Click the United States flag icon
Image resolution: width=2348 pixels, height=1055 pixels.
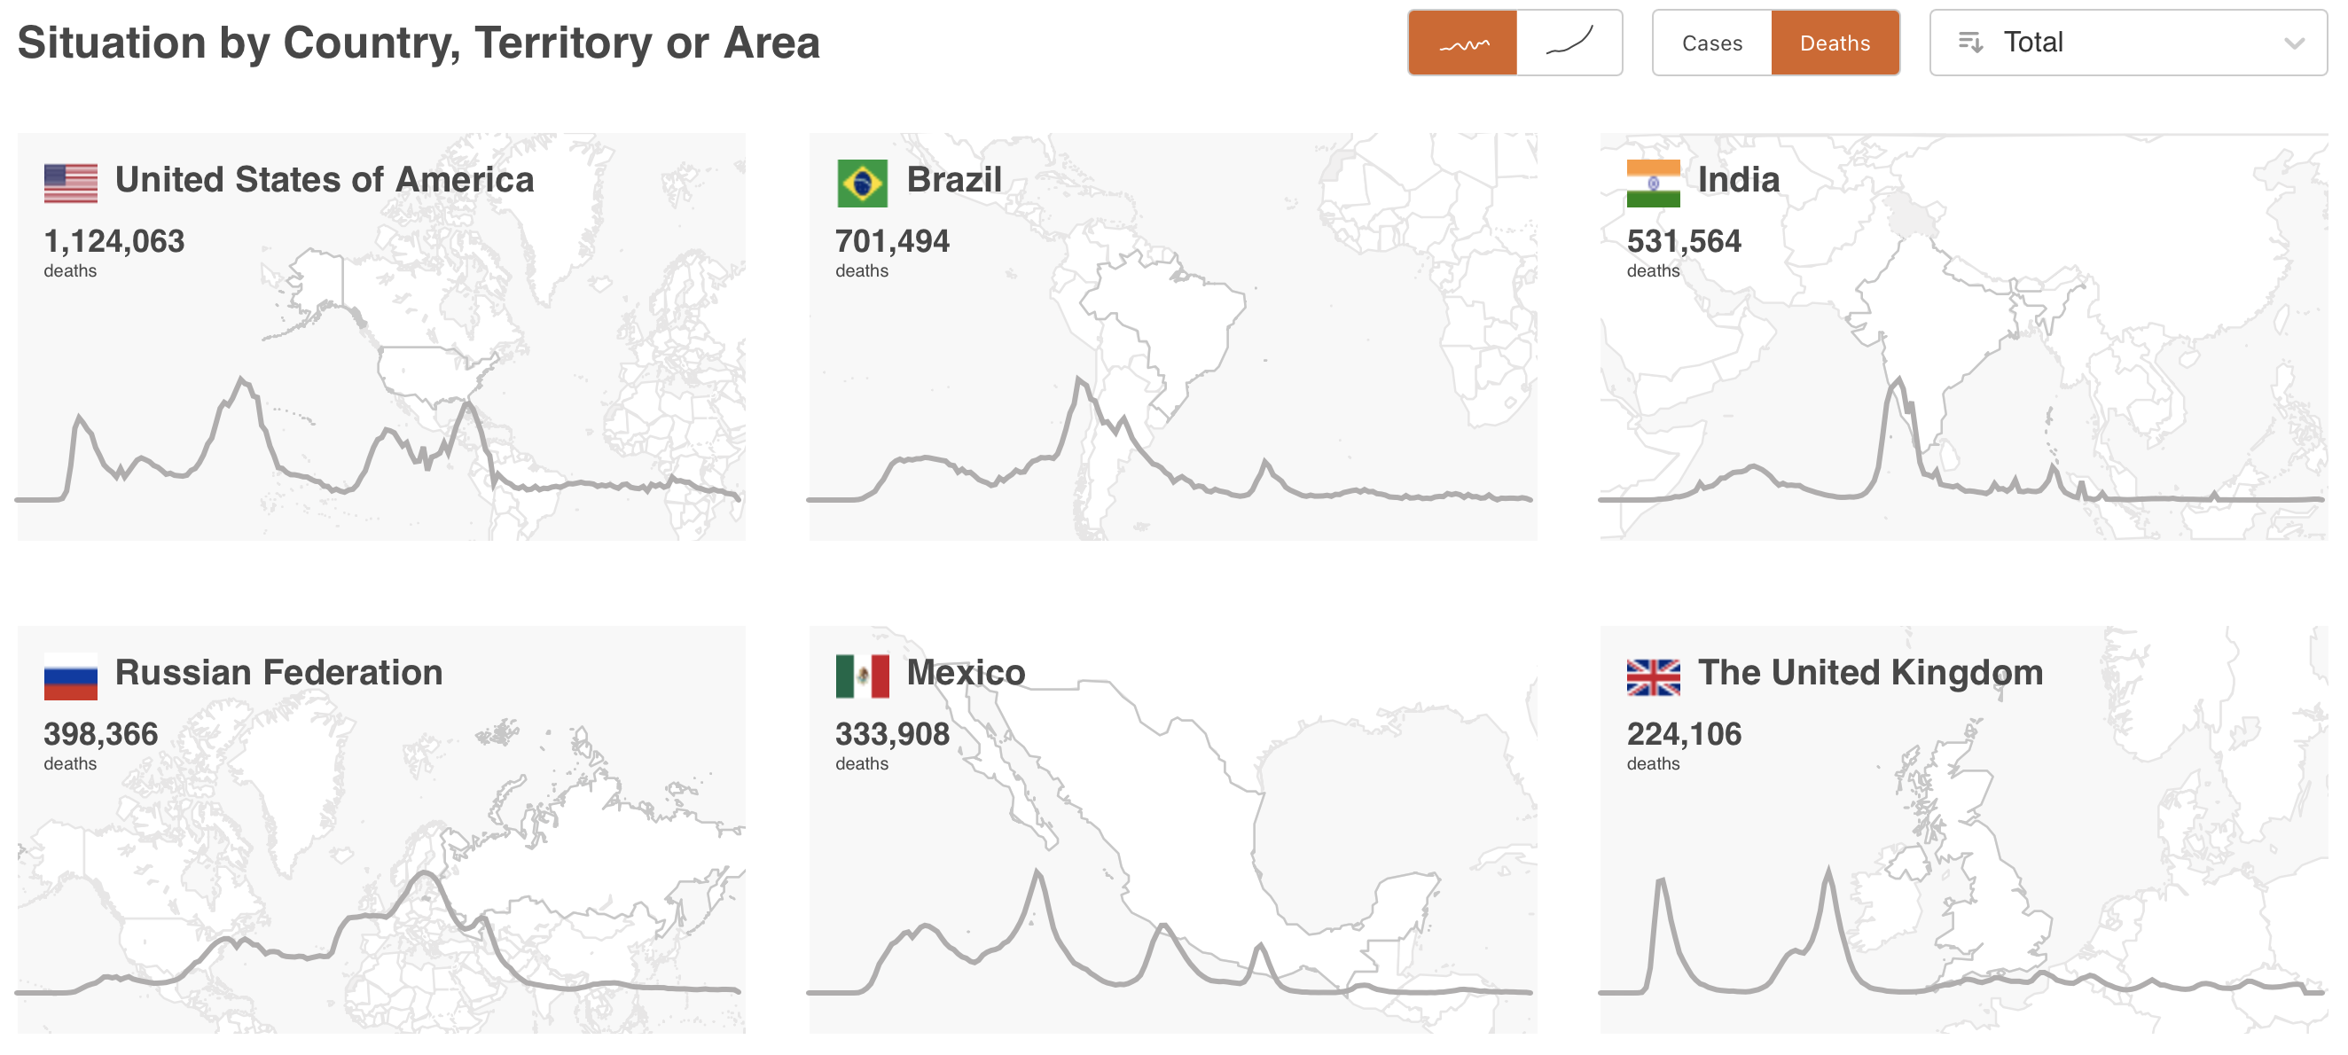coord(70,183)
